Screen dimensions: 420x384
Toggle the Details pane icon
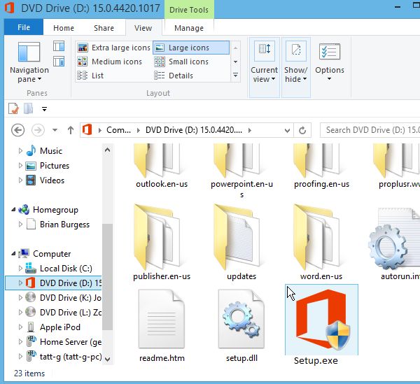point(59,62)
